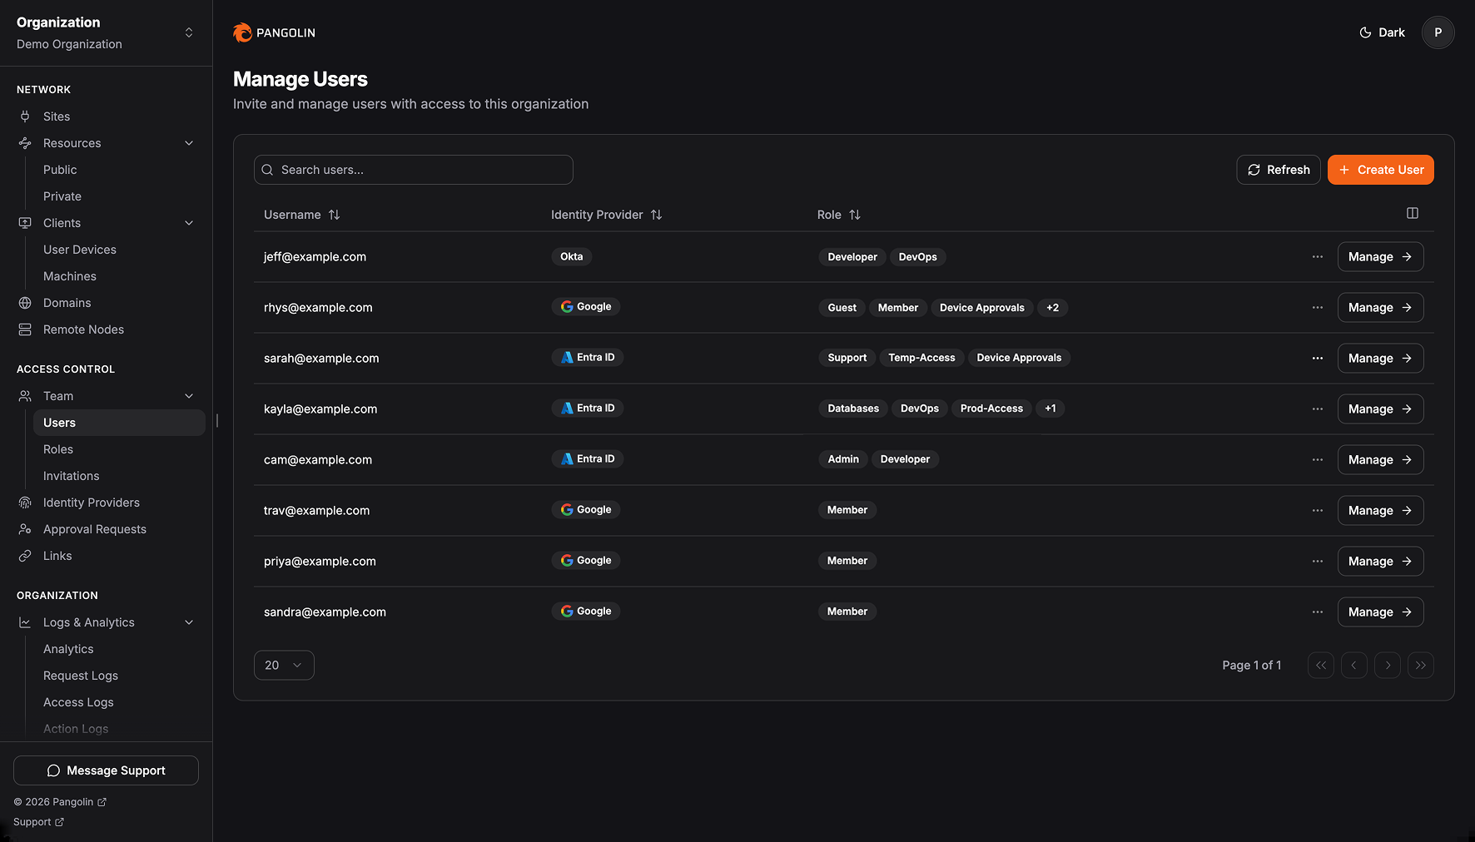Collapse the Team section
The height and width of the screenshot is (842, 1475).
(x=189, y=395)
